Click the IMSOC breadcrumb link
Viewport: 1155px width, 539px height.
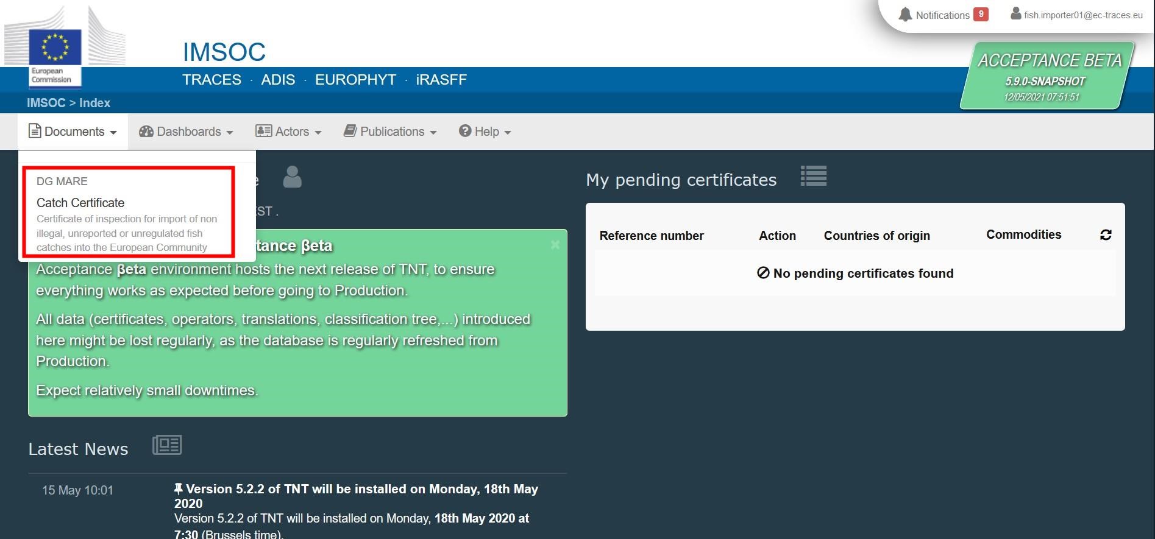(x=46, y=103)
